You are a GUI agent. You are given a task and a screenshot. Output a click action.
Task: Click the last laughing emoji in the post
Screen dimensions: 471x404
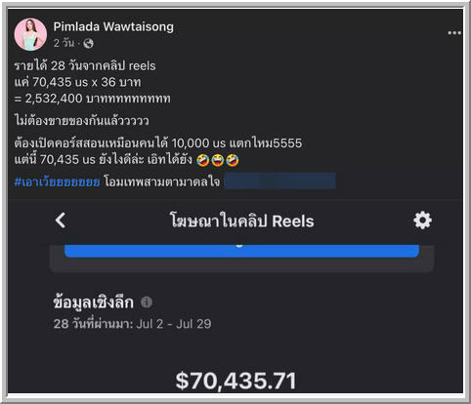pyautogui.click(x=233, y=160)
